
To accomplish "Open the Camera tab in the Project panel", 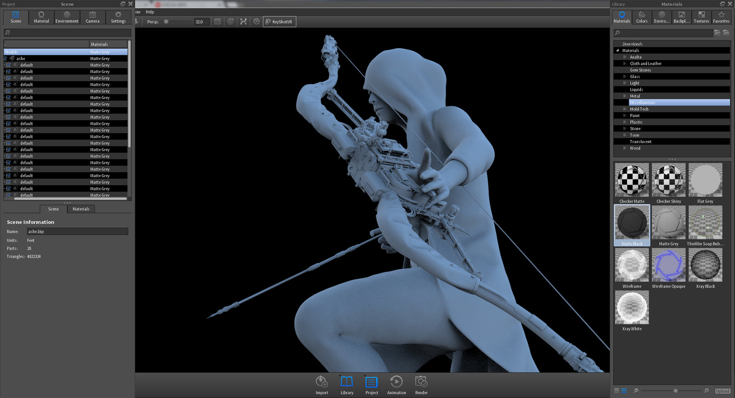I will pyautogui.click(x=92, y=17).
